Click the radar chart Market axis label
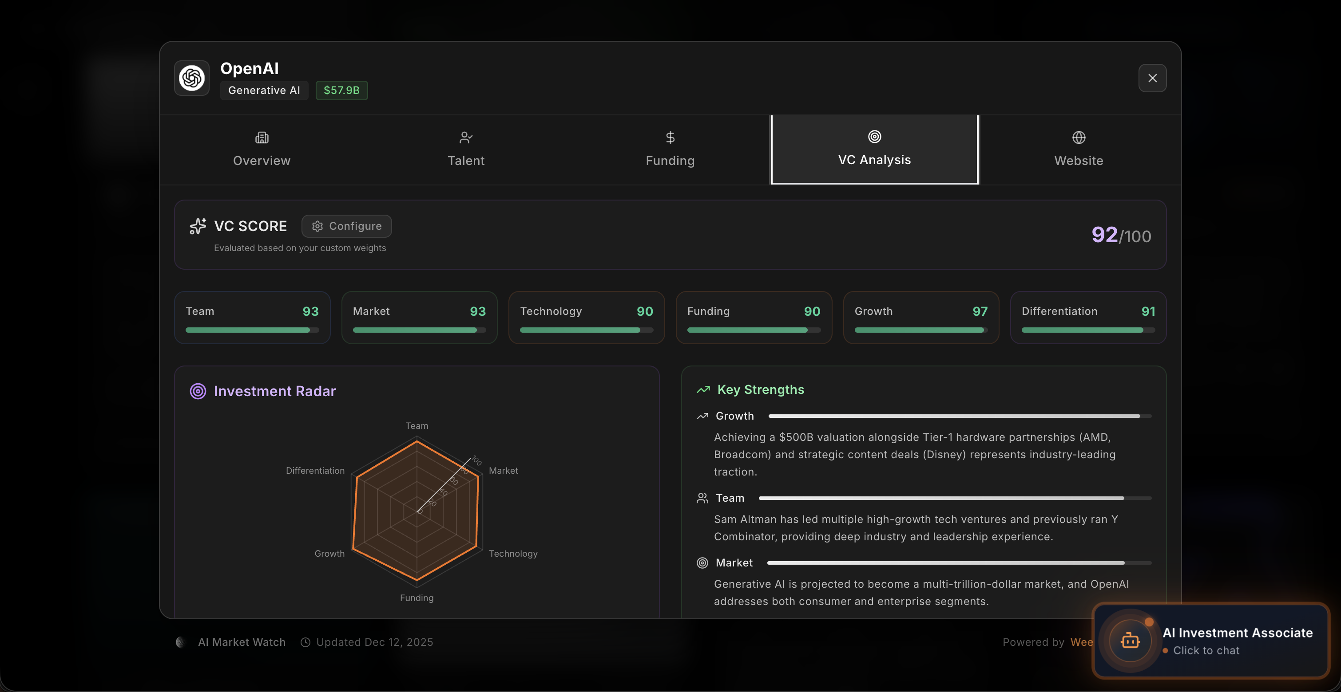 pyautogui.click(x=504, y=471)
